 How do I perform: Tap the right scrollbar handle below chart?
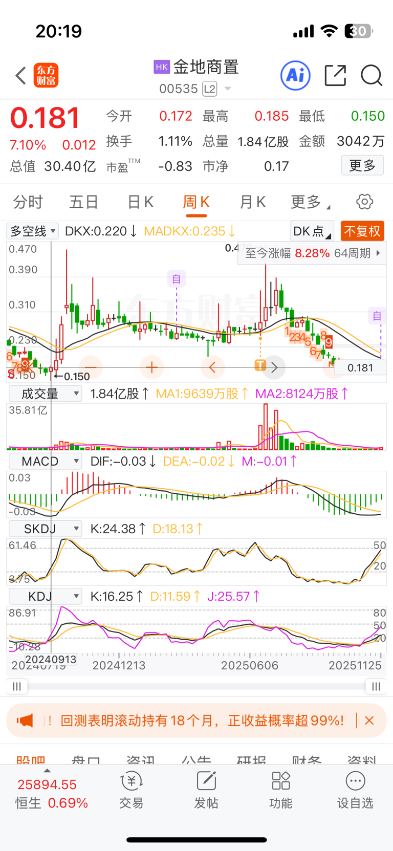point(376,687)
